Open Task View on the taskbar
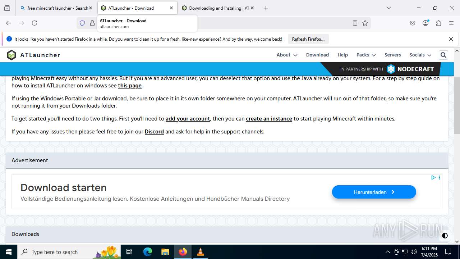460x259 pixels. [129, 252]
